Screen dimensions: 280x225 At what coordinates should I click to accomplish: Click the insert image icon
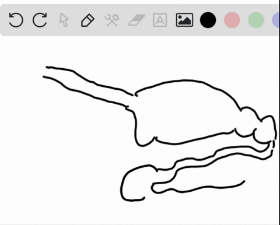coord(184,20)
